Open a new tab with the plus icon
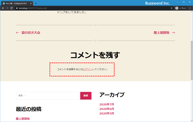This screenshot has width=193, height=122. [36, 3]
